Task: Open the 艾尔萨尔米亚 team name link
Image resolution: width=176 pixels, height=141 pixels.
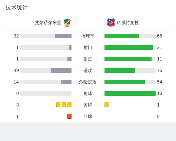Action: [48, 23]
